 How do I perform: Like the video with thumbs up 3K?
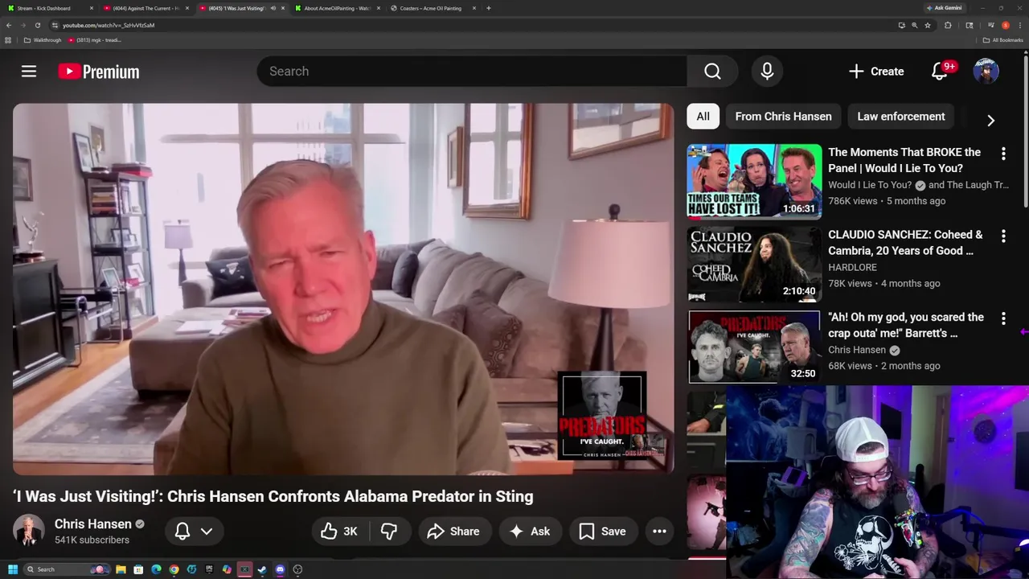point(338,532)
